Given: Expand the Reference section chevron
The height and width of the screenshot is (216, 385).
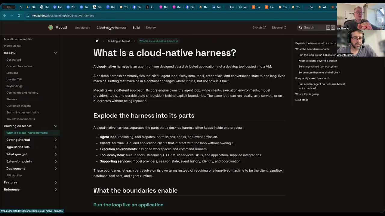Looking at the screenshot, I should (56, 190).
